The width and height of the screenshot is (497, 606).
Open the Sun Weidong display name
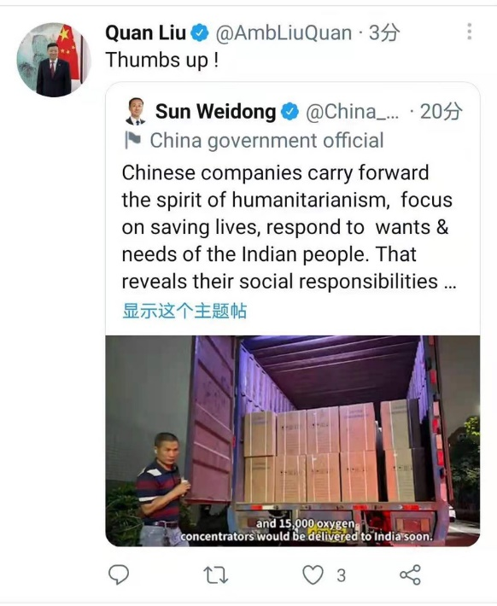click(216, 111)
